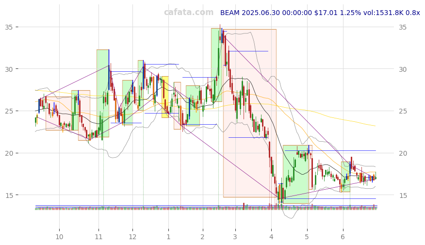Click month label 11 on x-axis
Screen dimensions: 425x245
[98, 237]
